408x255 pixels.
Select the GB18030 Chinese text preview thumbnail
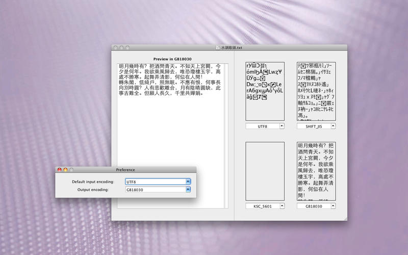(x=316, y=171)
